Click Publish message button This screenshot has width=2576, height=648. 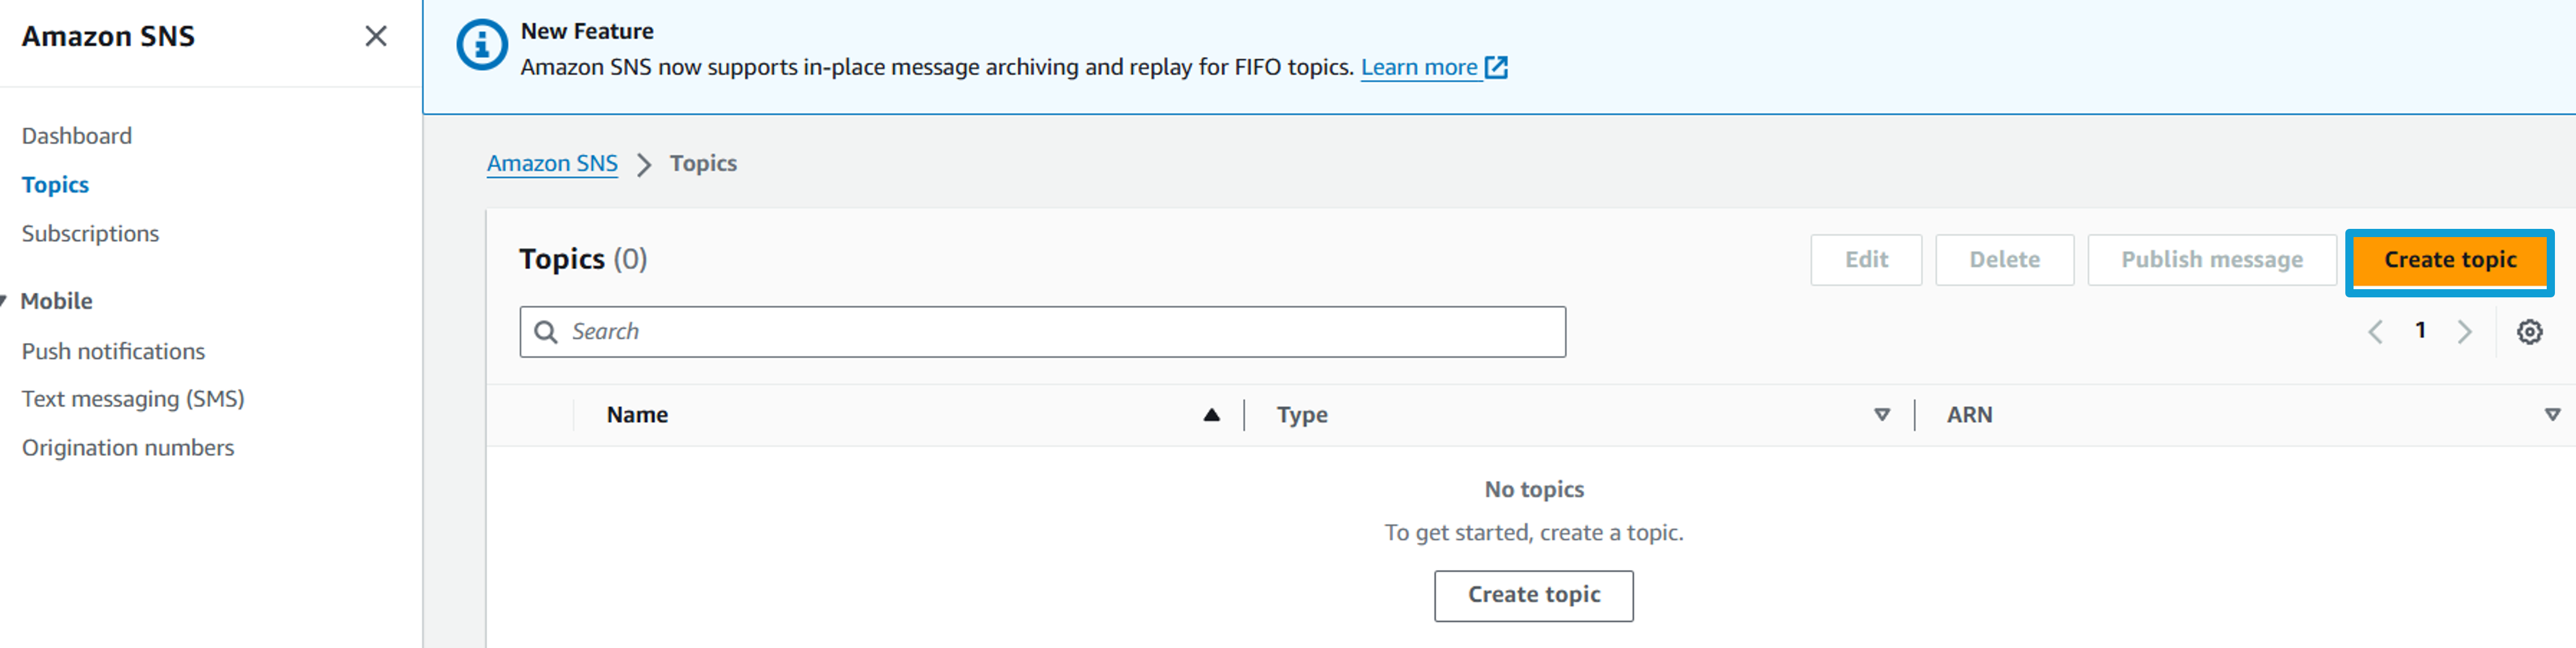click(x=2211, y=260)
